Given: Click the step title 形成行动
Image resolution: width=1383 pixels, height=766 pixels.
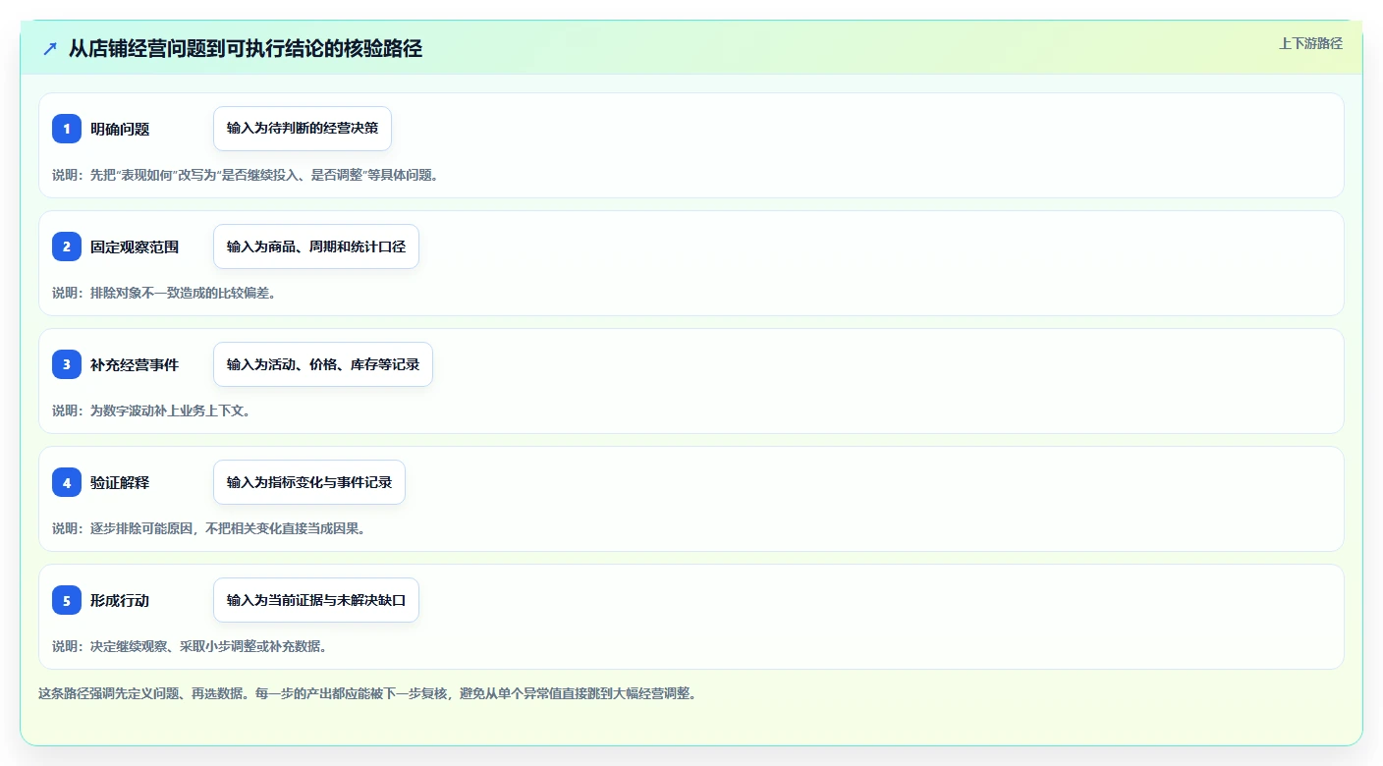Looking at the screenshot, I should [120, 600].
